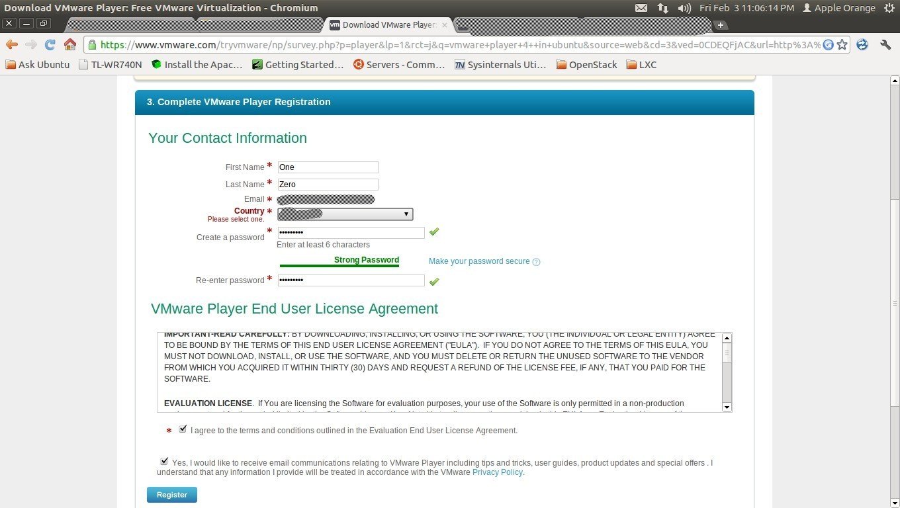Go back using the browser back arrow
This screenshot has width=900, height=508.
point(12,44)
